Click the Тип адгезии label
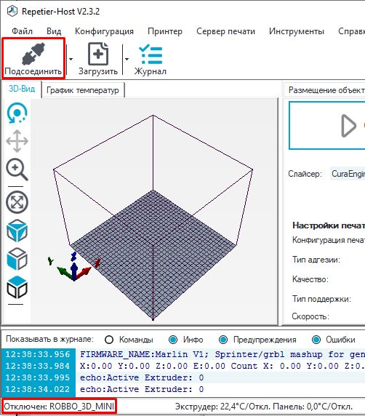The image size is (365, 416). (316, 260)
